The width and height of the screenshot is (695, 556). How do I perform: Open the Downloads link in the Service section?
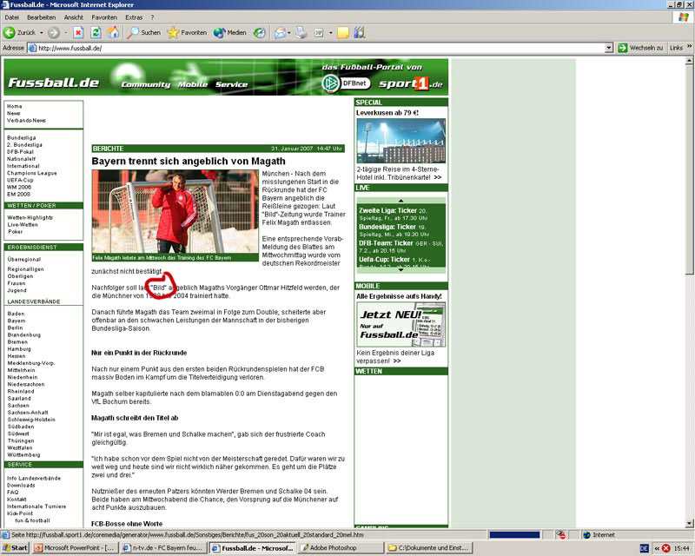[x=21, y=485]
